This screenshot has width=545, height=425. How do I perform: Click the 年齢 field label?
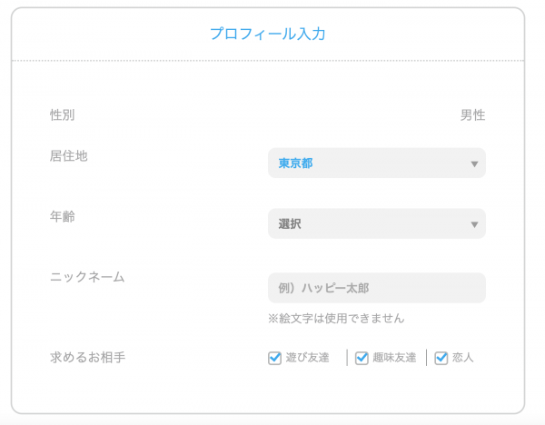point(63,216)
